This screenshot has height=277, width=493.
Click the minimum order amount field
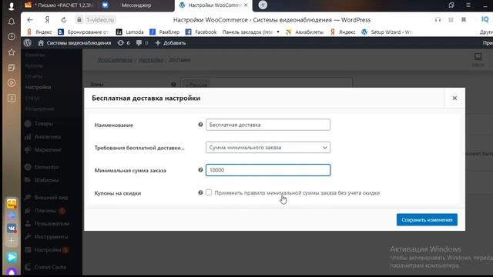(x=268, y=170)
